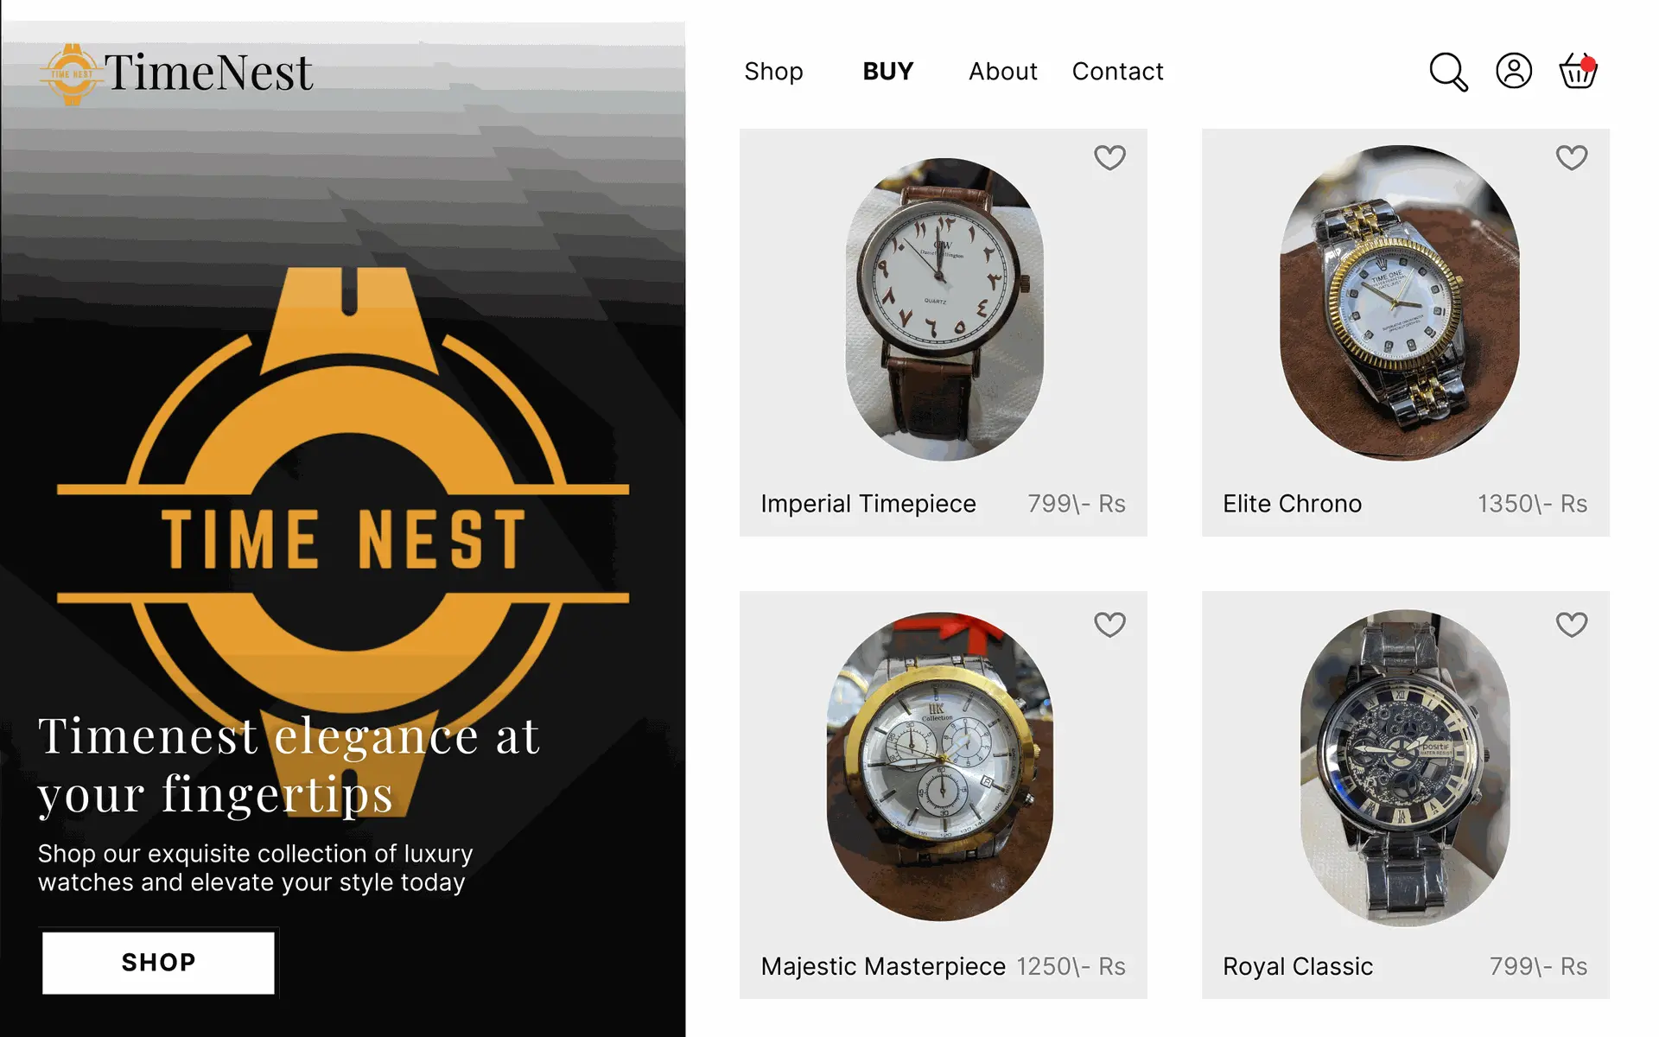Go to the Shop nav item
The image size is (1659, 1037).
[x=773, y=72]
